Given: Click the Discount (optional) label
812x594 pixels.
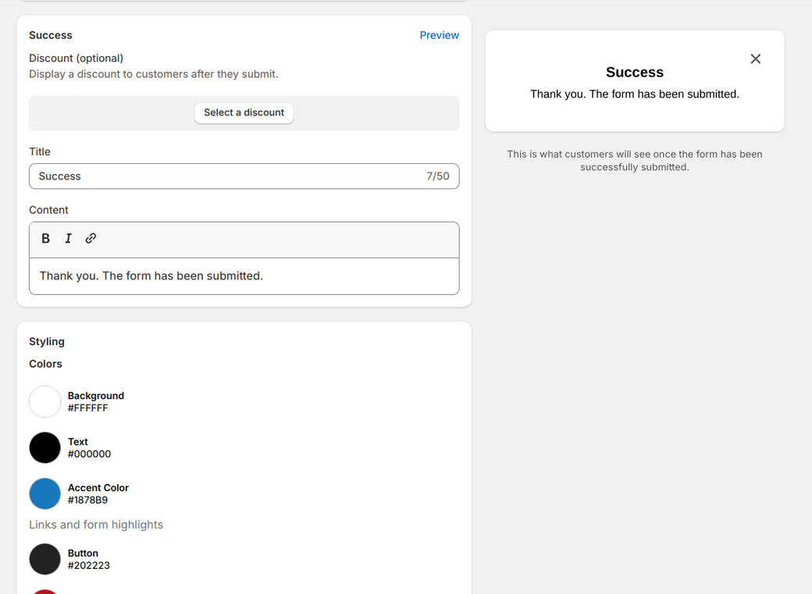Looking at the screenshot, I should (77, 58).
